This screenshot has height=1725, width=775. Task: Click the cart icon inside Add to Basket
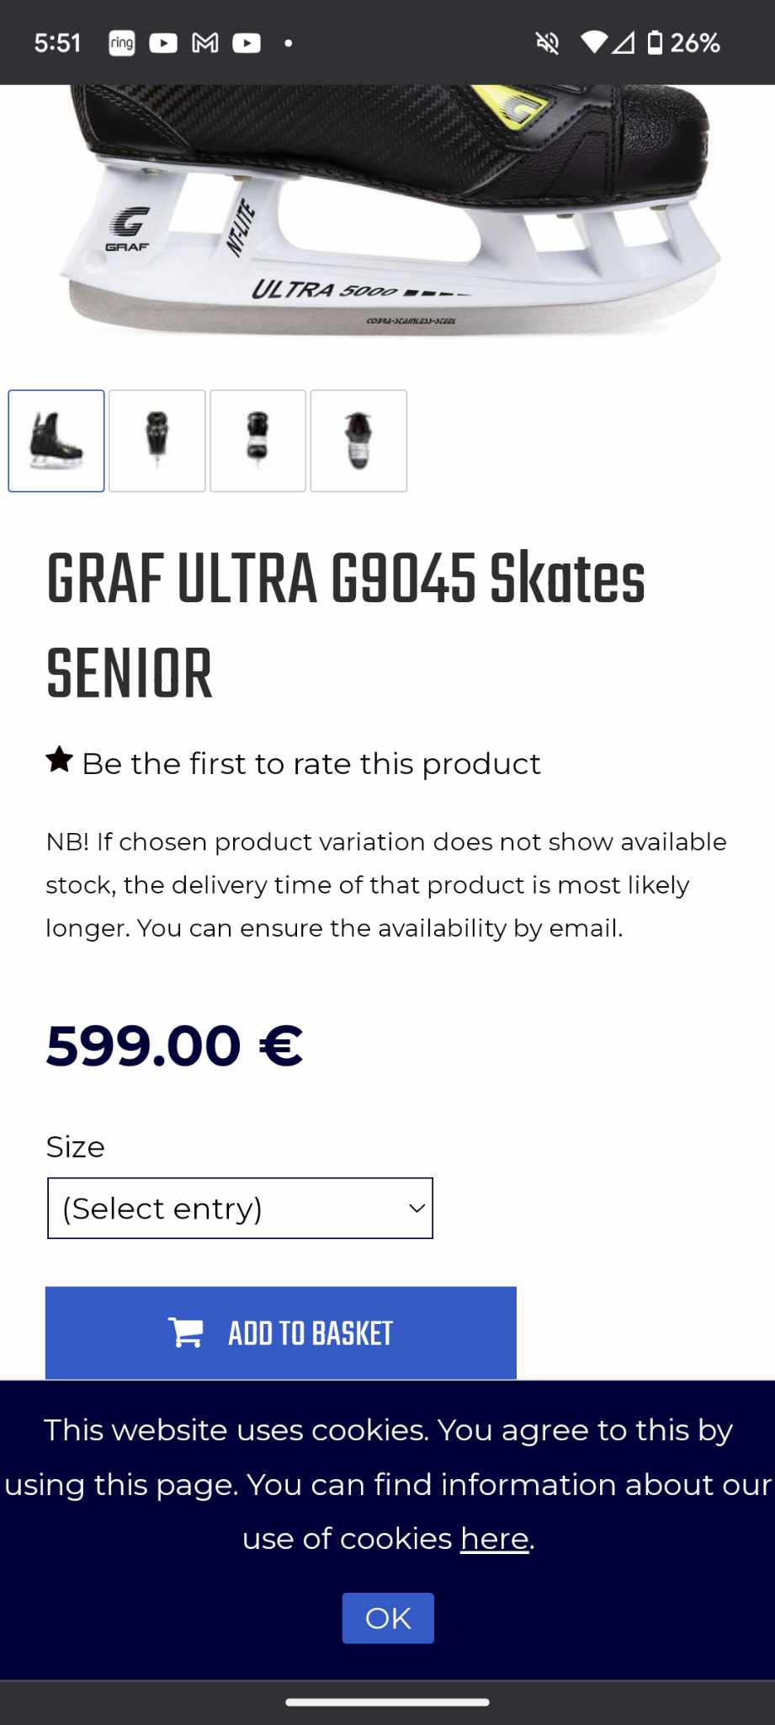[x=186, y=1332]
